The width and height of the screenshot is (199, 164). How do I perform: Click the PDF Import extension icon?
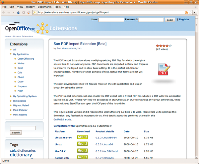click(x=164, y=69)
